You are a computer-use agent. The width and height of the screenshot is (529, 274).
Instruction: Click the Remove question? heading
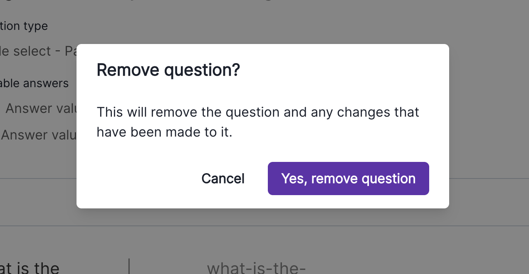[x=168, y=70]
